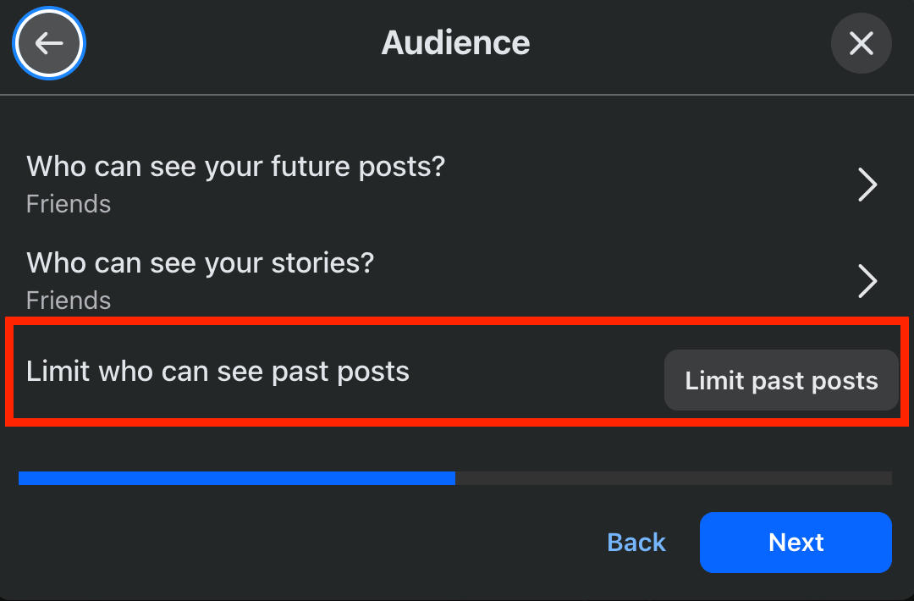914x601 pixels.
Task: Select "Friends" value under future posts
Action: 69,204
